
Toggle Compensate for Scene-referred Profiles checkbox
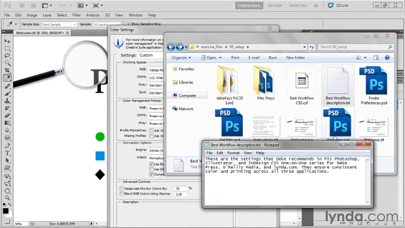pyautogui.click(x=152, y=174)
